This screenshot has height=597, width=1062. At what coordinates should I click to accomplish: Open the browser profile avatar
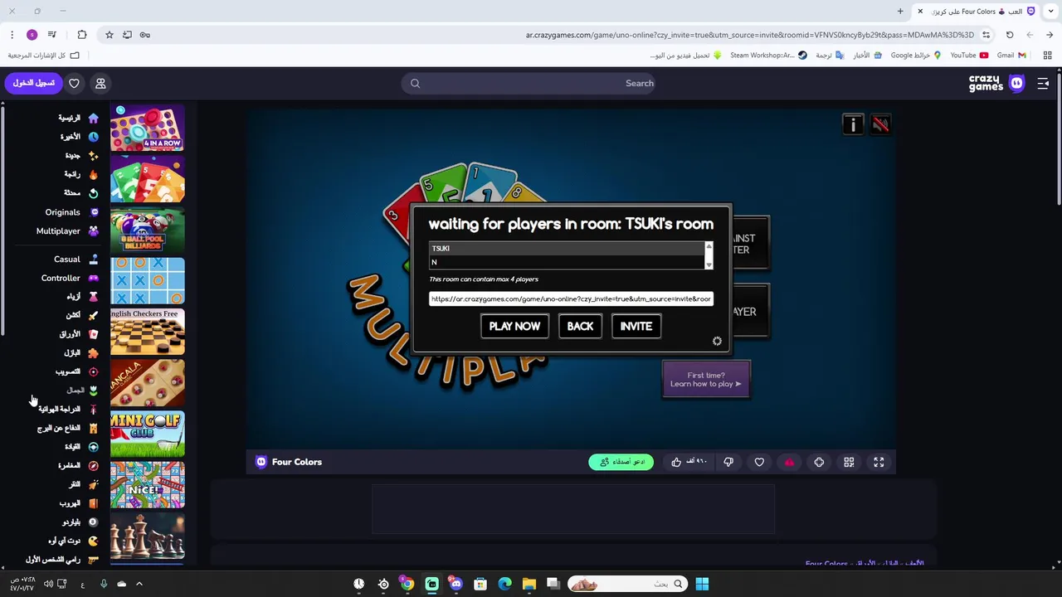pyautogui.click(x=32, y=35)
